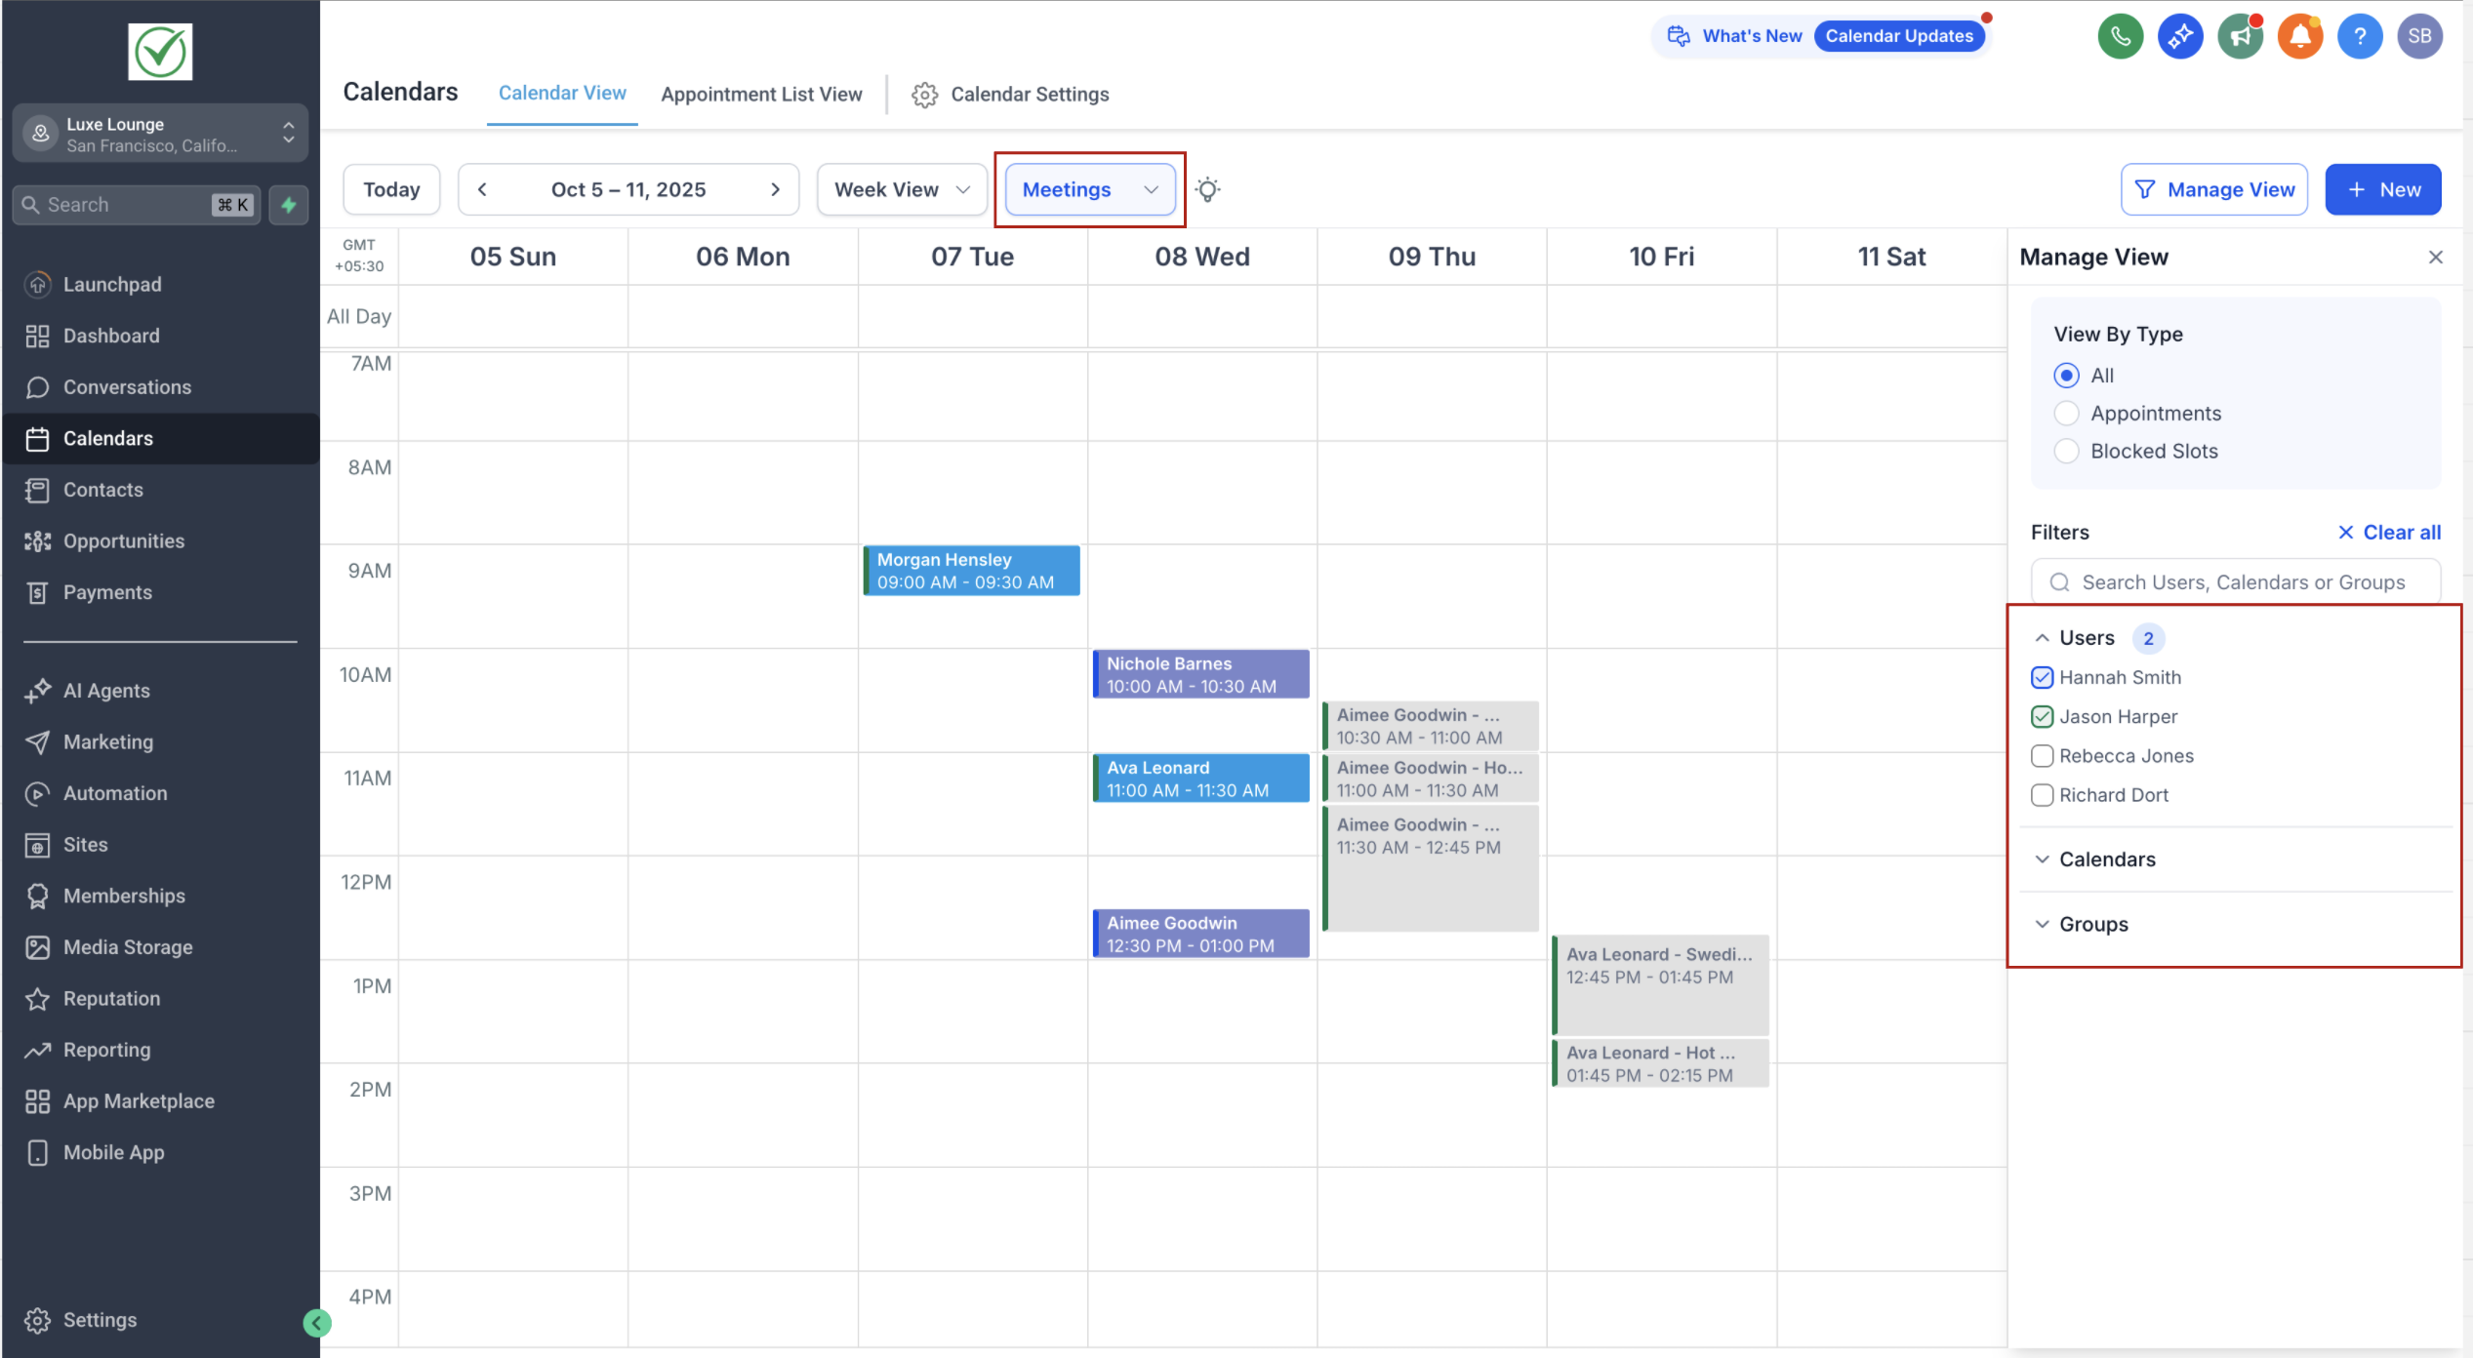Open the AI assistant sparkle icon
This screenshot has width=2473, height=1358.
click(x=2179, y=37)
